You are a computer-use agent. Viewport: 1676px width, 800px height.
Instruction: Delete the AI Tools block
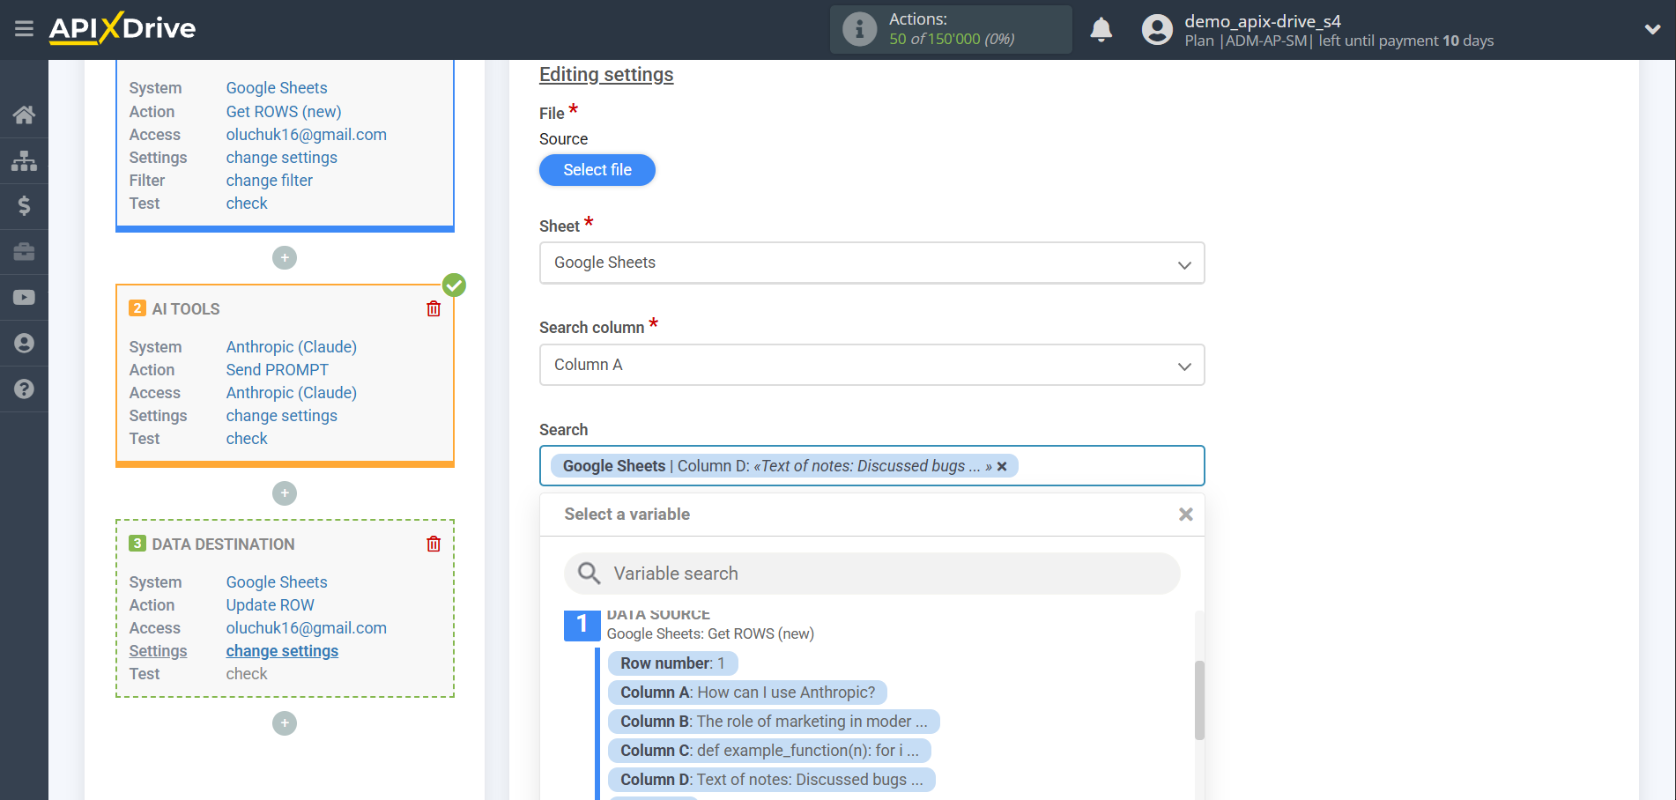coord(434,308)
